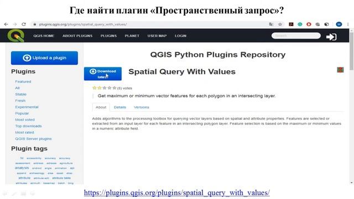Switch to the Versions tab
This screenshot has width=354, height=199.
[x=142, y=107]
